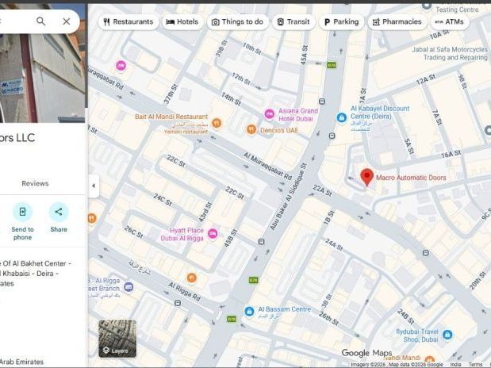
Task: Click bus stop icon near 14A St
Action: coord(322,102)
